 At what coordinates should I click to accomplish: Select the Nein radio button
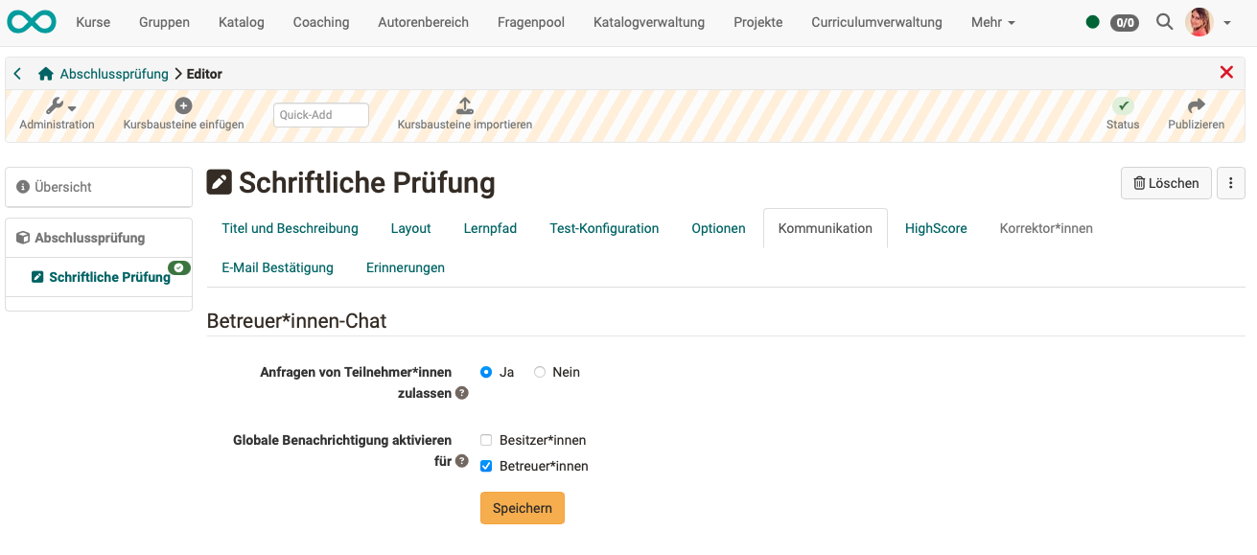[x=540, y=372]
